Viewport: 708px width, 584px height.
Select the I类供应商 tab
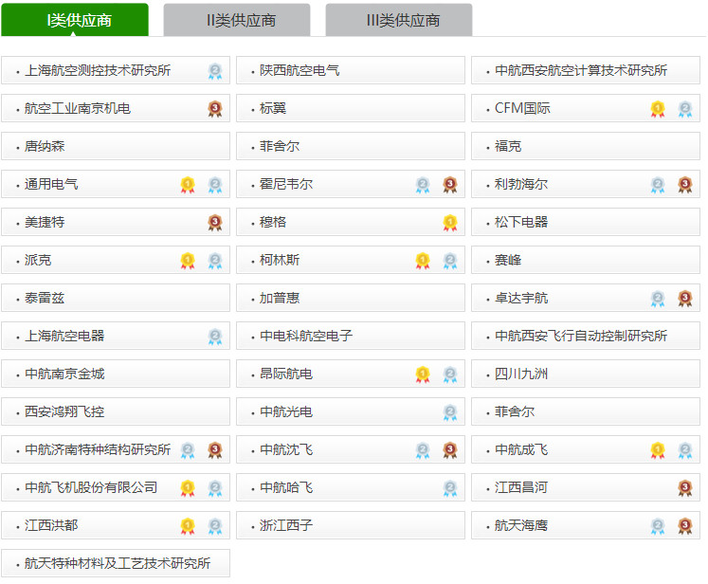[75, 20]
